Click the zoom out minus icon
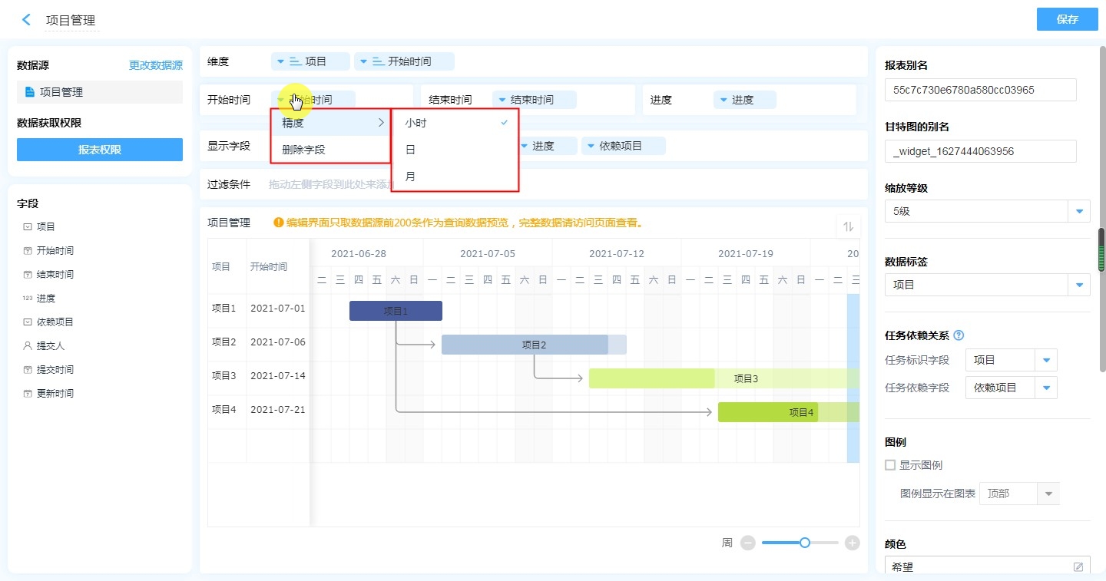Screen dimensions: 1106x581 point(748,543)
